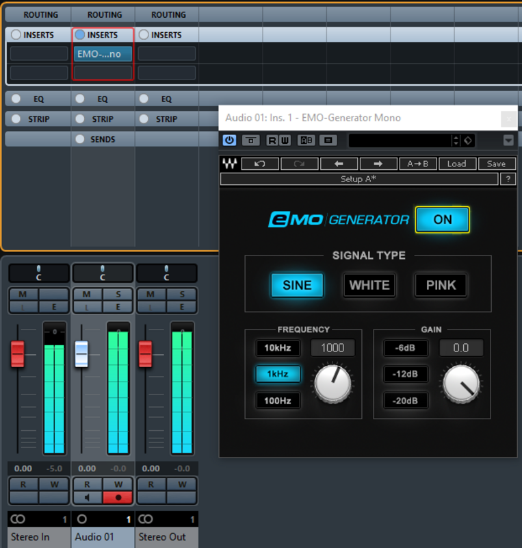This screenshot has width=522, height=548.
Task: Select WHITE noise signal type
Action: click(369, 285)
